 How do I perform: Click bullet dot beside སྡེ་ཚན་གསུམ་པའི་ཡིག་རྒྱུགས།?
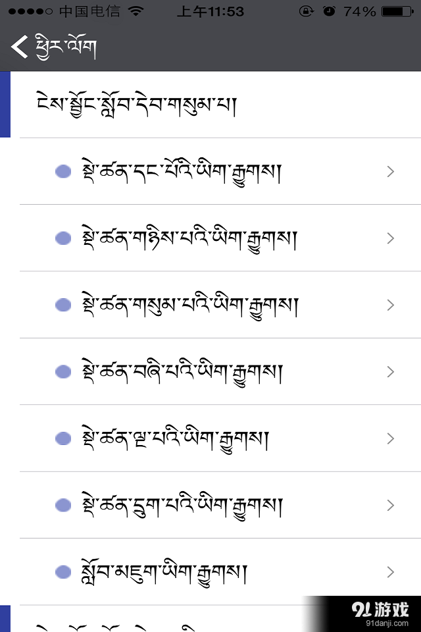pyautogui.click(x=63, y=305)
